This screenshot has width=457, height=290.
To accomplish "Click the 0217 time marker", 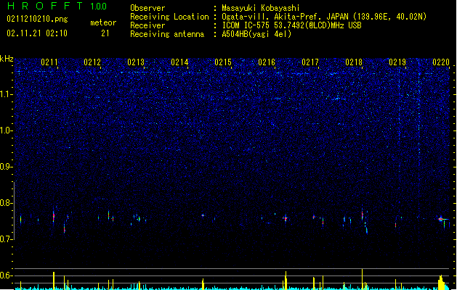I will 310,62.
